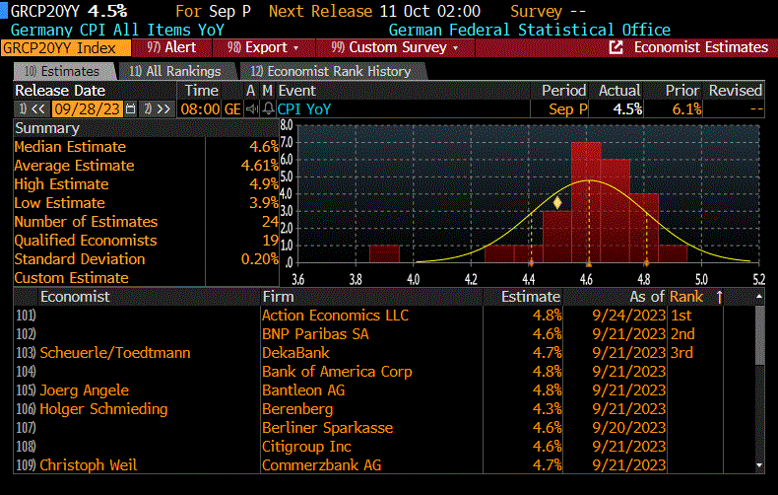
Task: Open the Custom Survey dropdown
Action: 395,47
